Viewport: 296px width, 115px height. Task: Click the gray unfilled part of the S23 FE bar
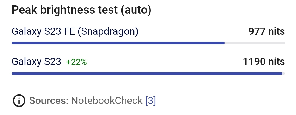pos(255,43)
